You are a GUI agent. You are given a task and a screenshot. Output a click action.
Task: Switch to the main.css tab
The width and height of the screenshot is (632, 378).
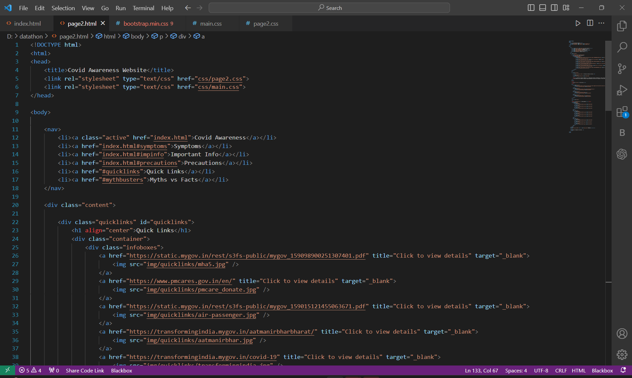tap(211, 23)
